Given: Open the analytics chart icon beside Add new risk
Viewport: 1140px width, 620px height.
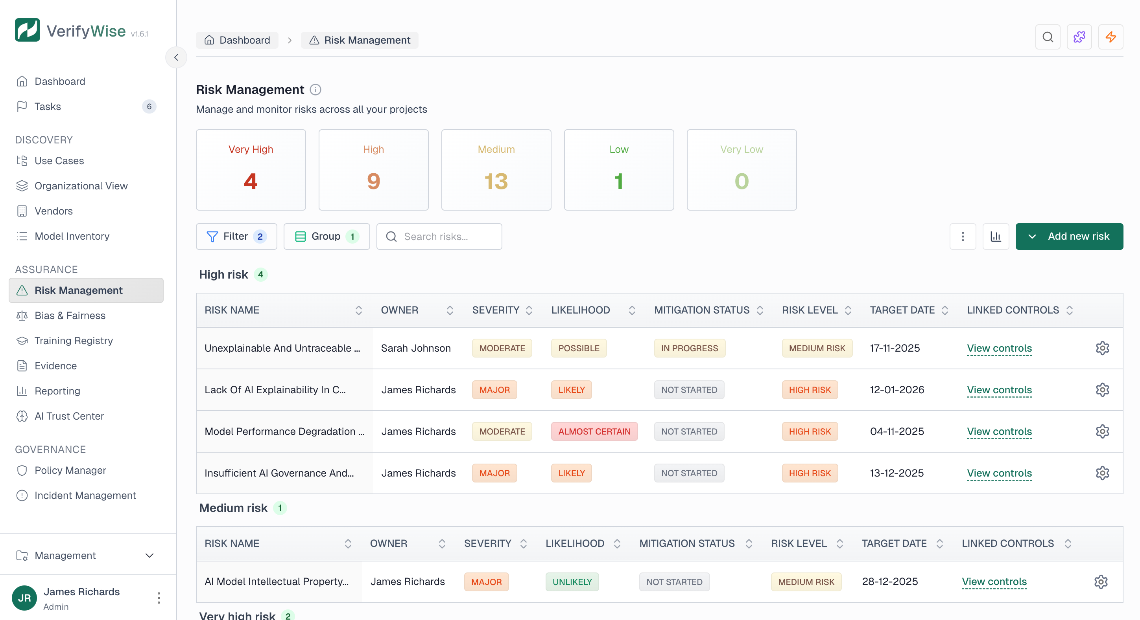Looking at the screenshot, I should tap(996, 237).
